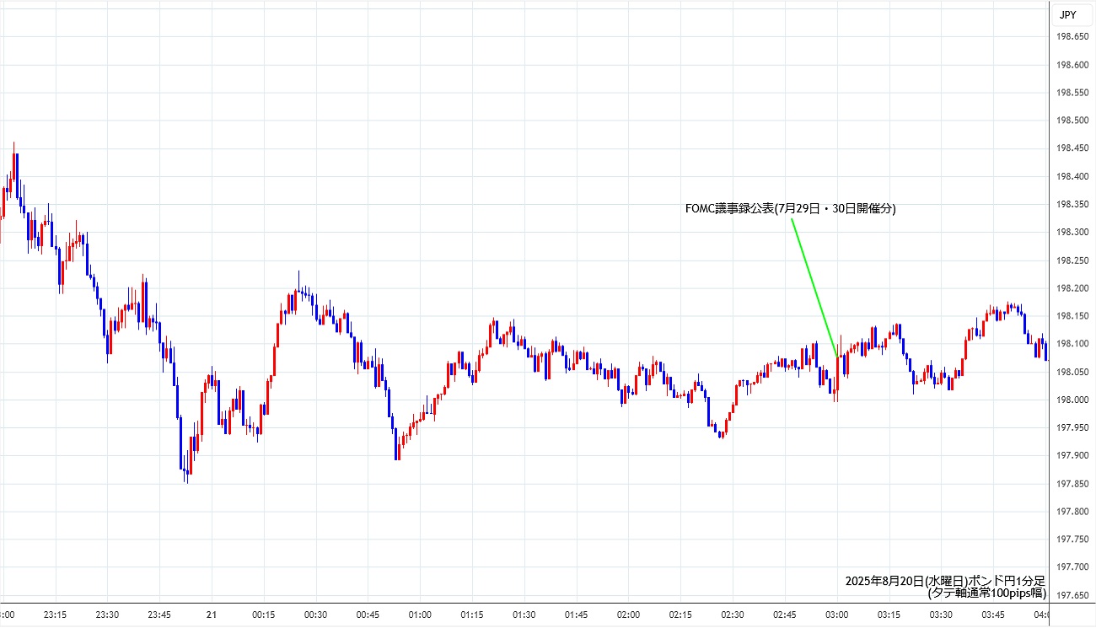Click the 197.850 price axis label
Viewport: 1096px width, 628px height.
[1073, 484]
